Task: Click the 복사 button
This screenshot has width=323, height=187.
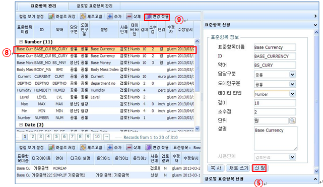Action: coord(216,168)
